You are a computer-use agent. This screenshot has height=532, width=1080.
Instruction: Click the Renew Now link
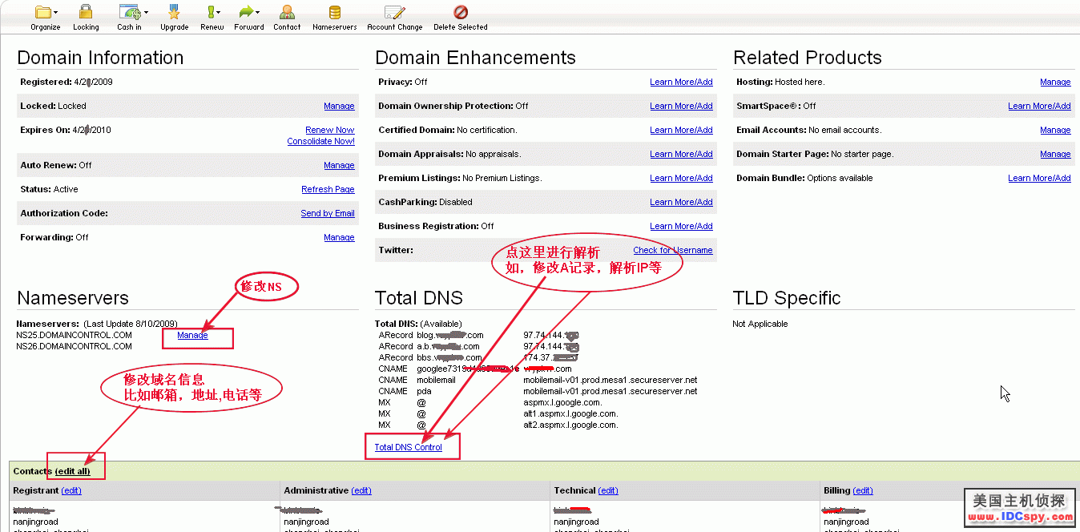(330, 130)
